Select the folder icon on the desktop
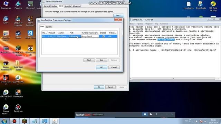Screen dimensions: 221x124 [x=18, y=65]
